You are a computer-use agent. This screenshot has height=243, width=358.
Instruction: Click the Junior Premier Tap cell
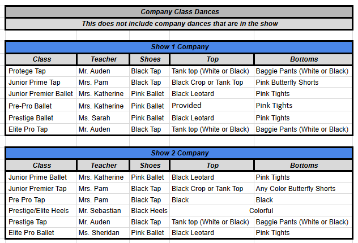click(41, 189)
